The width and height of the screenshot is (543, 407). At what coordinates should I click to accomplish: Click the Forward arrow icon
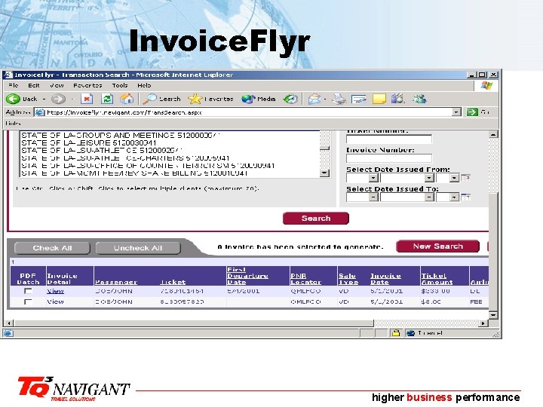[x=58, y=99]
